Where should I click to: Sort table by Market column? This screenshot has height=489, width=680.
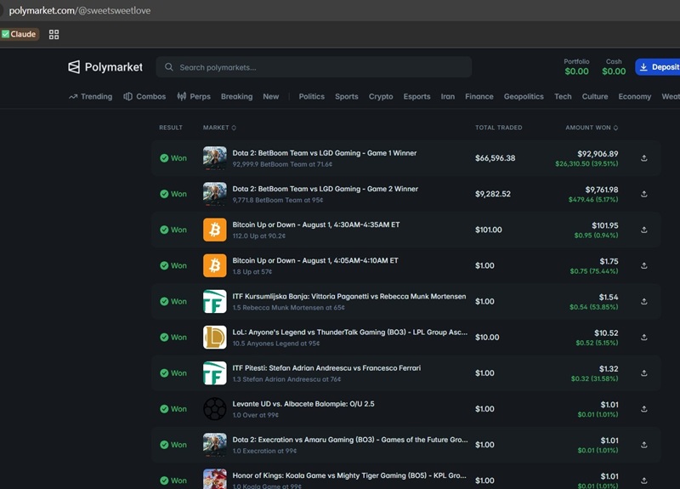pos(219,128)
